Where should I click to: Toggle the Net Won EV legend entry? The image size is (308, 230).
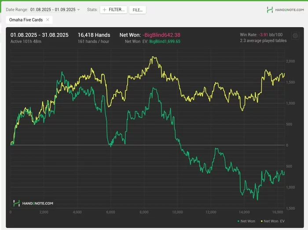coord(274,220)
